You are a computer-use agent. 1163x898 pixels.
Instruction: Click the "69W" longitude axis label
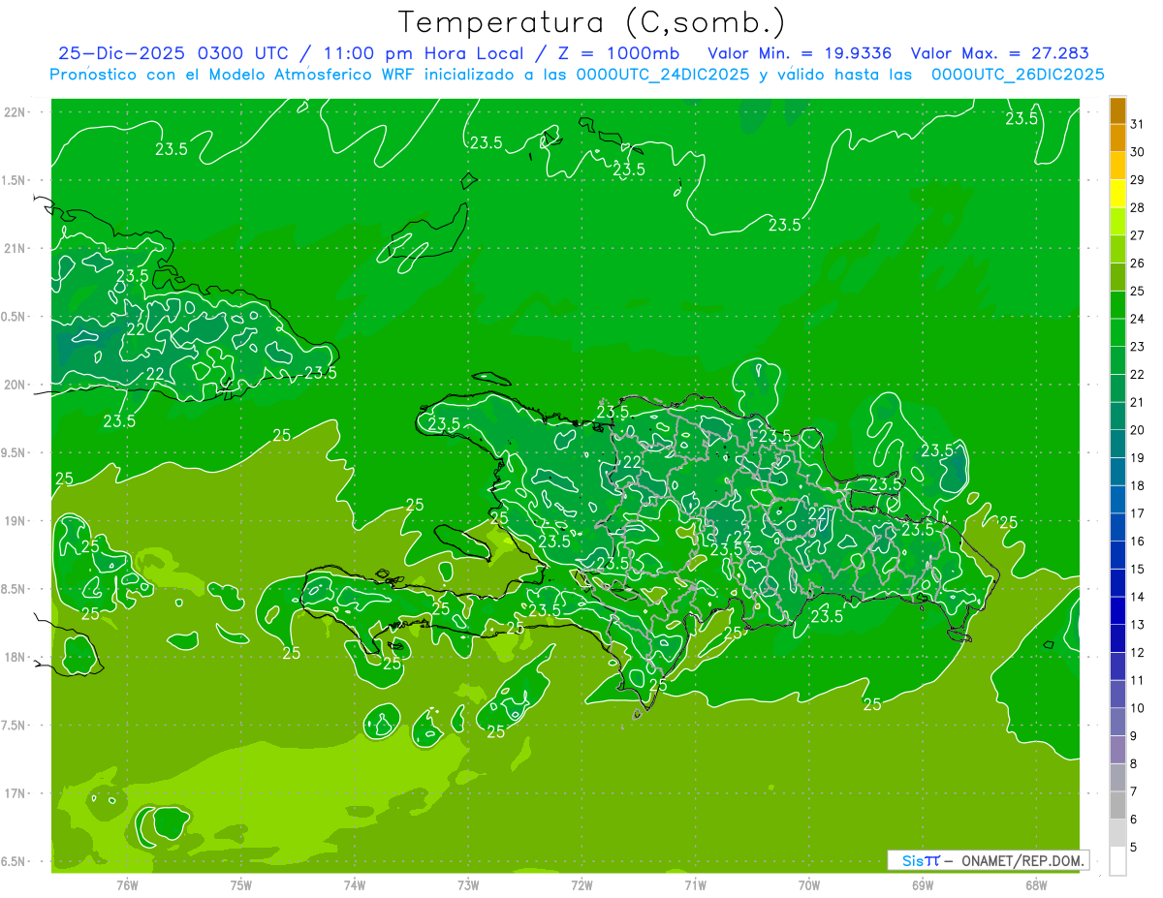[x=922, y=884]
